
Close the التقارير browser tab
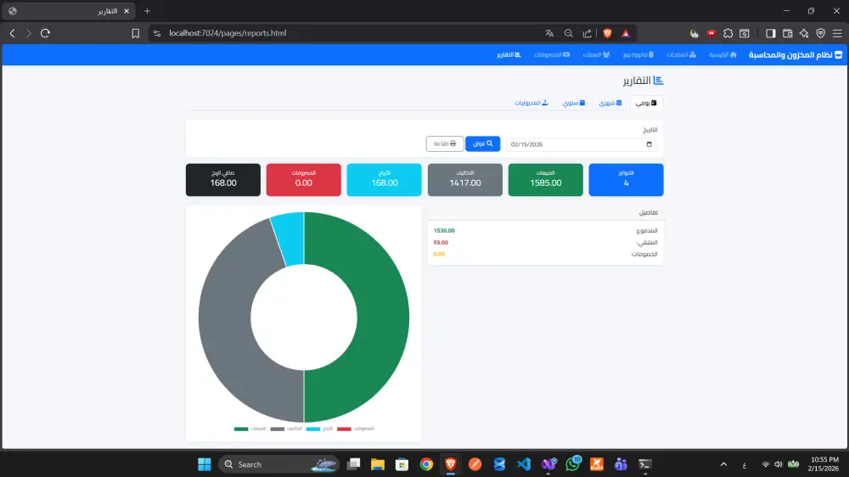pos(127,11)
